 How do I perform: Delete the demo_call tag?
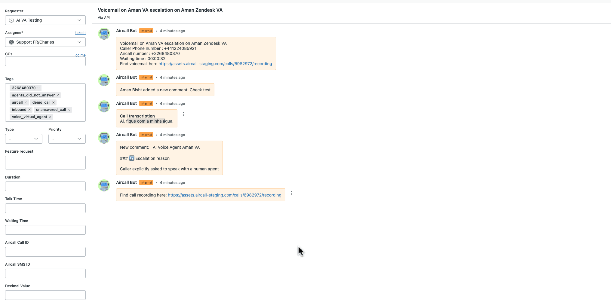pyautogui.click(x=54, y=102)
